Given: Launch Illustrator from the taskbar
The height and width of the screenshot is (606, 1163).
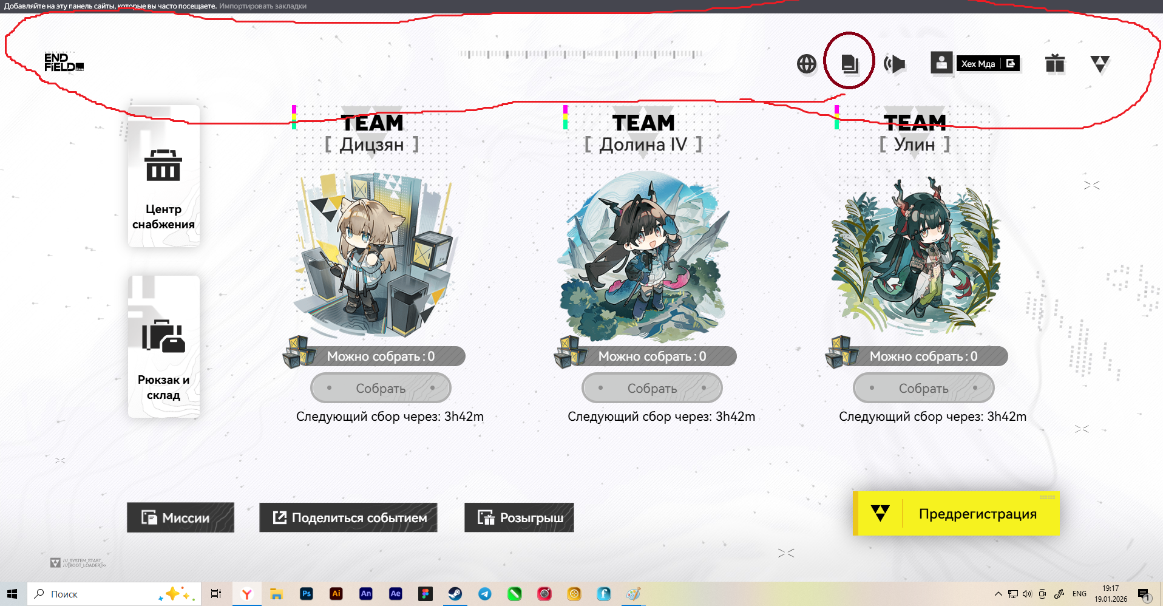Looking at the screenshot, I should (336, 594).
